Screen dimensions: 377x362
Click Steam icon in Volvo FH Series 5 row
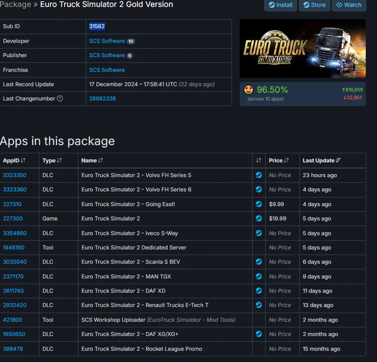coord(259,175)
